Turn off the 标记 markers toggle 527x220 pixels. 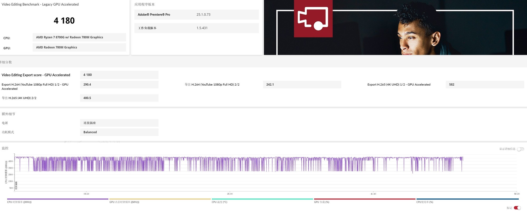517,208
